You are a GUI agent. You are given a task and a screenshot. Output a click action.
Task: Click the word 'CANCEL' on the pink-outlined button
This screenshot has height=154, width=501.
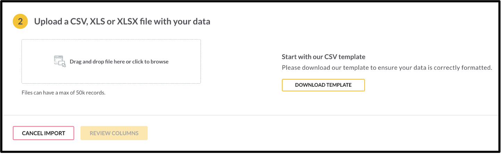pyautogui.click(x=33, y=133)
